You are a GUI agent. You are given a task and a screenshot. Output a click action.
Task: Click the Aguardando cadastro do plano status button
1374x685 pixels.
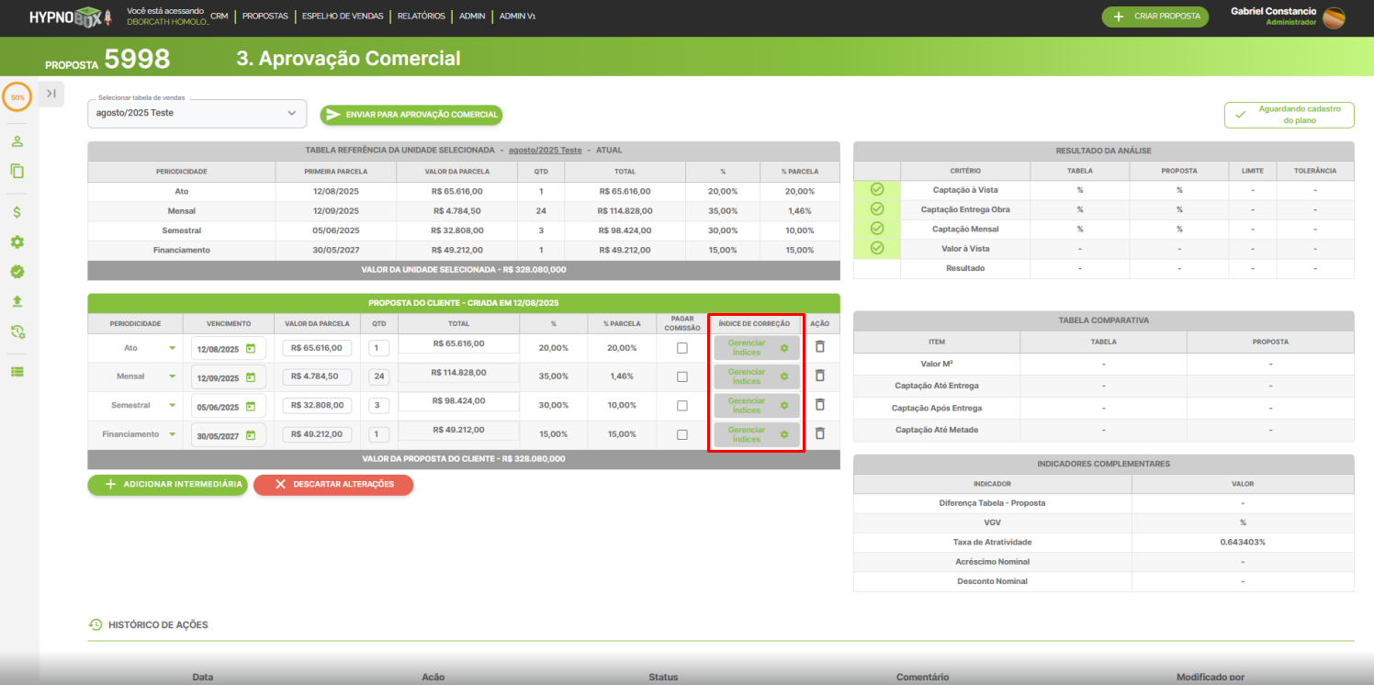point(1289,115)
